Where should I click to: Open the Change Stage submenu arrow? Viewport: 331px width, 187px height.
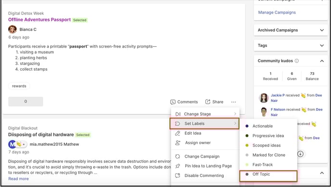[235, 114]
